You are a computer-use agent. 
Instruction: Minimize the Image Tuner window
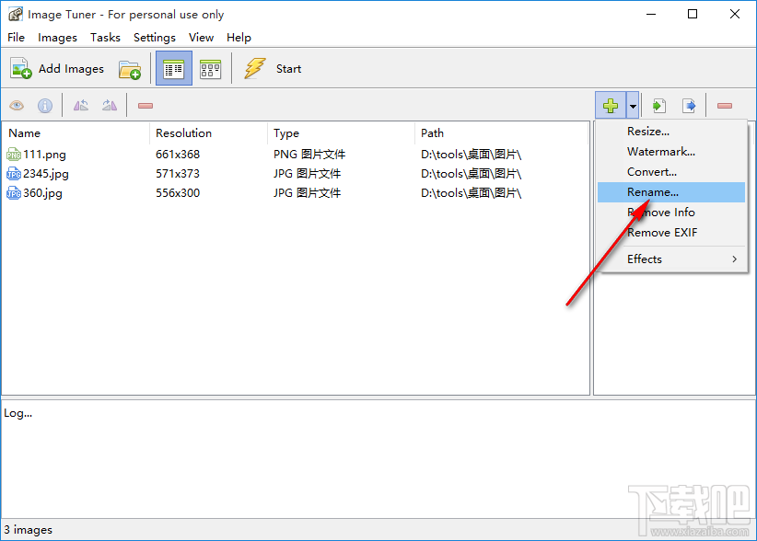coord(651,14)
